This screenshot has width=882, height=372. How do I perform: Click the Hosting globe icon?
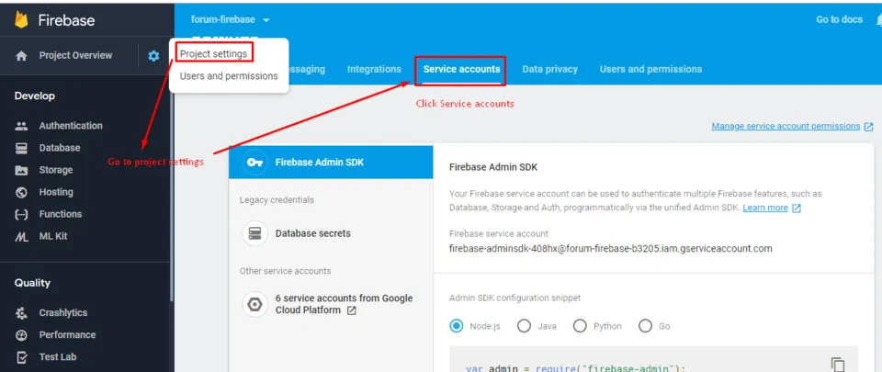coord(21,192)
